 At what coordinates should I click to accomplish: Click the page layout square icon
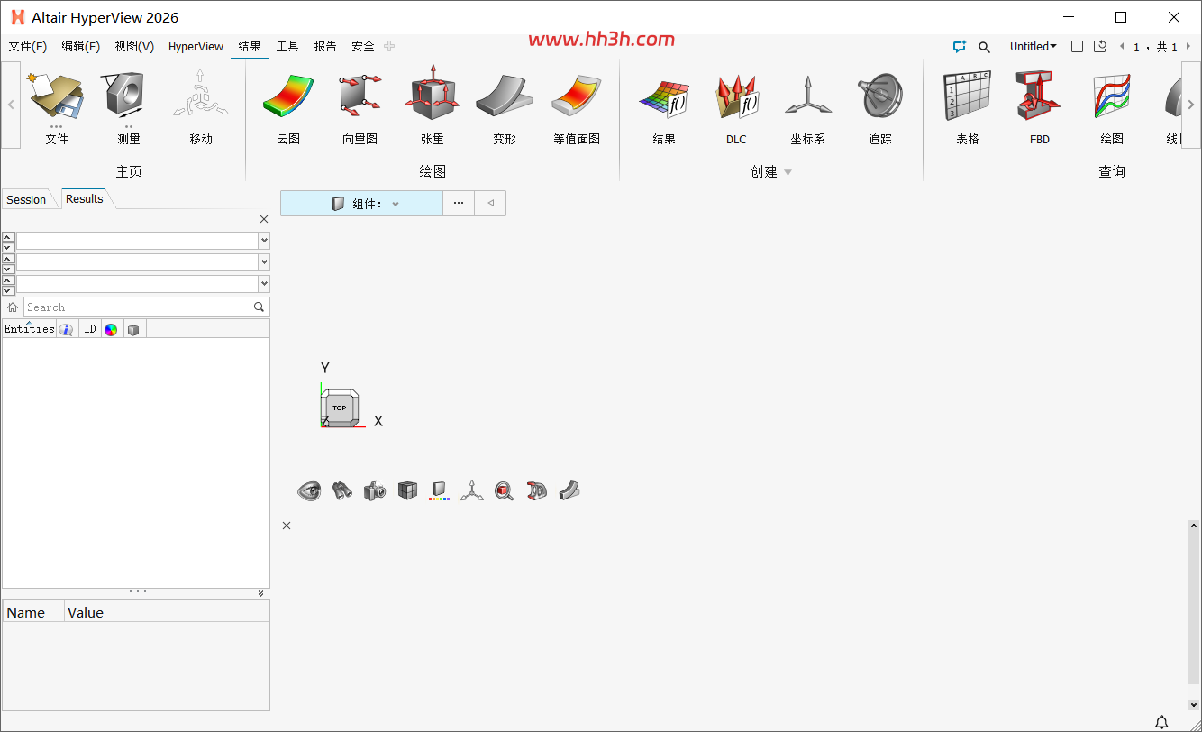[x=1077, y=47]
